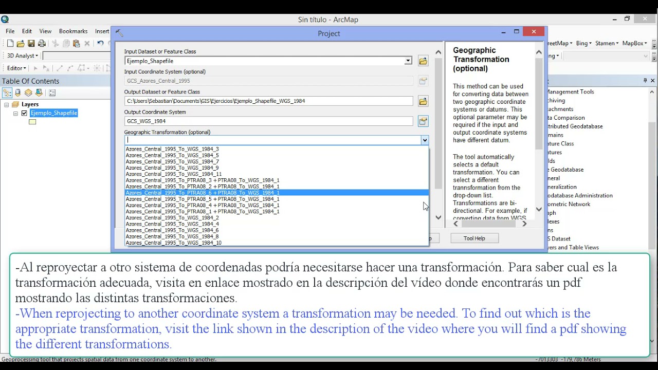Open Input Dataset dropdown arrow
This screenshot has height=370, width=658.
408,61
